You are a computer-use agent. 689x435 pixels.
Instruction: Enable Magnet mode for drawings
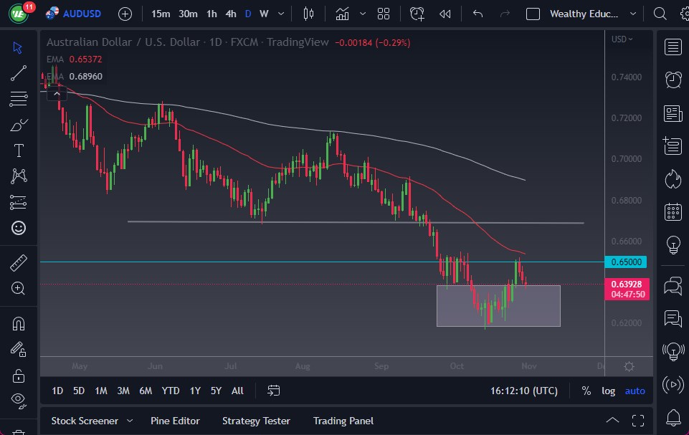point(18,324)
